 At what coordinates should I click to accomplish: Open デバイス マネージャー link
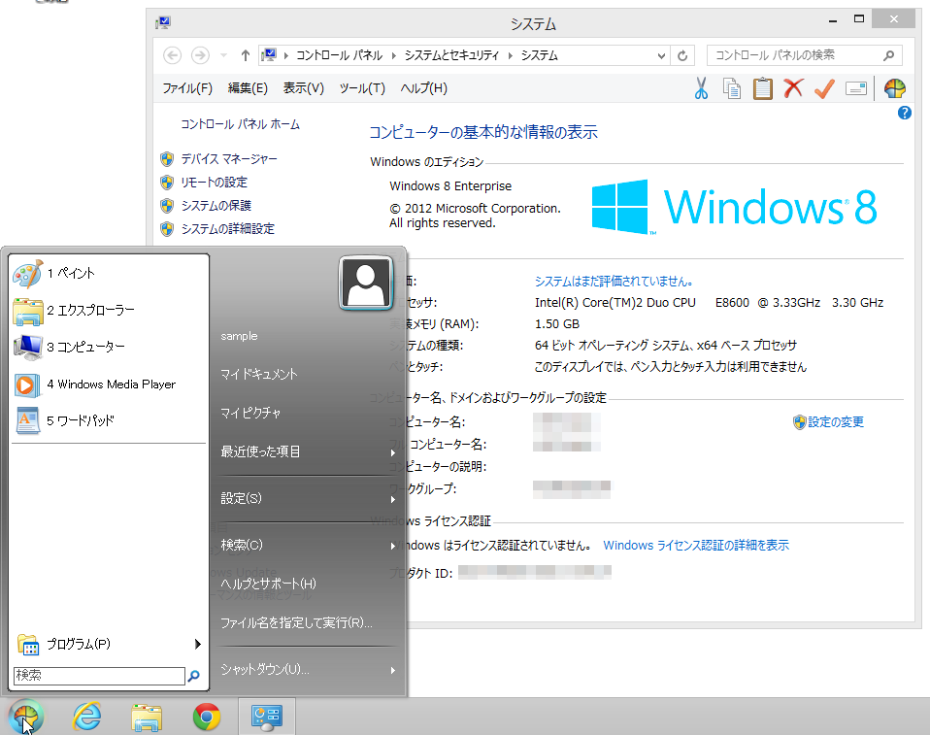(229, 159)
